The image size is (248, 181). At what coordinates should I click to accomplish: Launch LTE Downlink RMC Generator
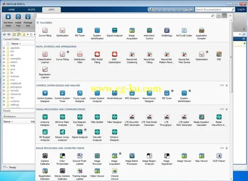pyautogui.click(x=132, y=120)
